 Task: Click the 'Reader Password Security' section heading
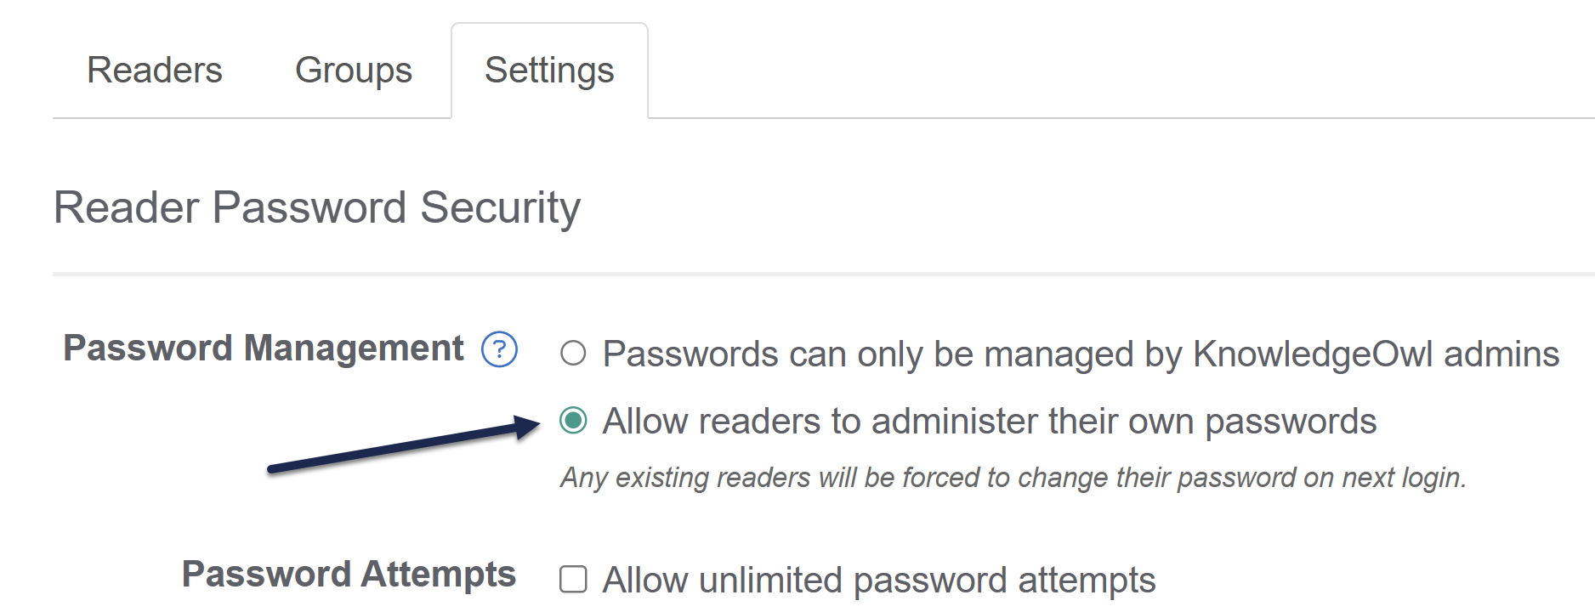pos(316,207)
